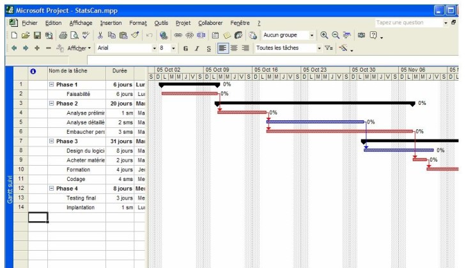
Task: Go to selected task icon
Action: click(x=347, y=35)
